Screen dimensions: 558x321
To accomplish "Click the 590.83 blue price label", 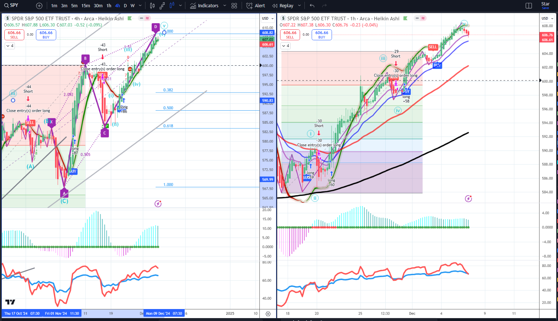I will (x=267, y=100).
